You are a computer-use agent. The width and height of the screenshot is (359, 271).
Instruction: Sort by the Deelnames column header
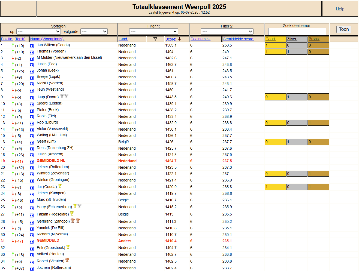[200, 39]
